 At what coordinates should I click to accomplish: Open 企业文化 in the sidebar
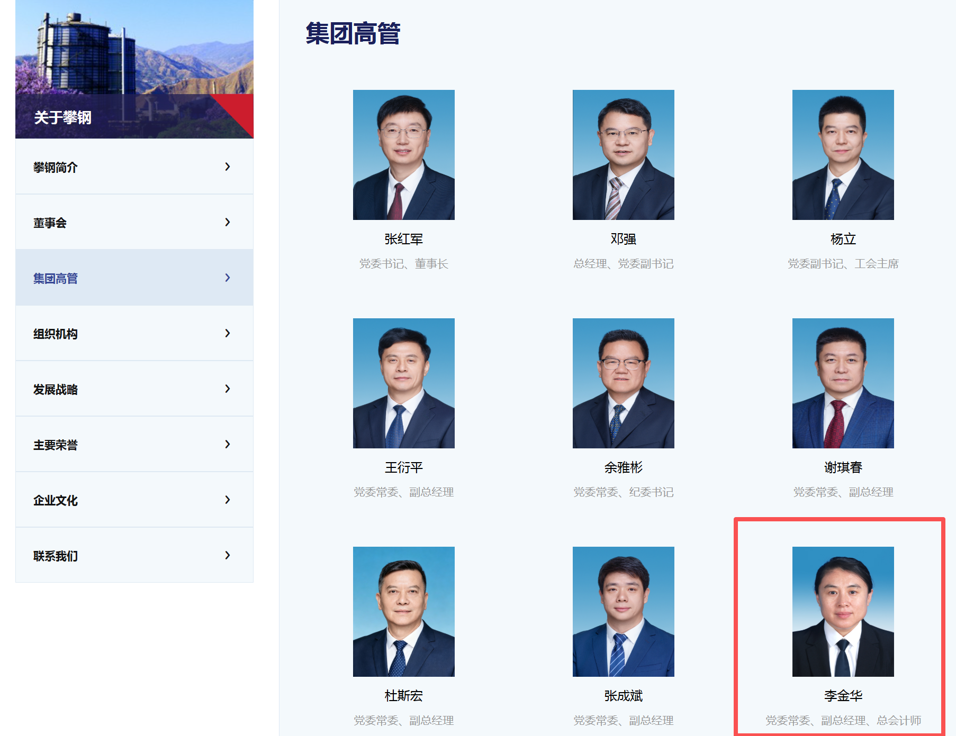pos(134,500)
